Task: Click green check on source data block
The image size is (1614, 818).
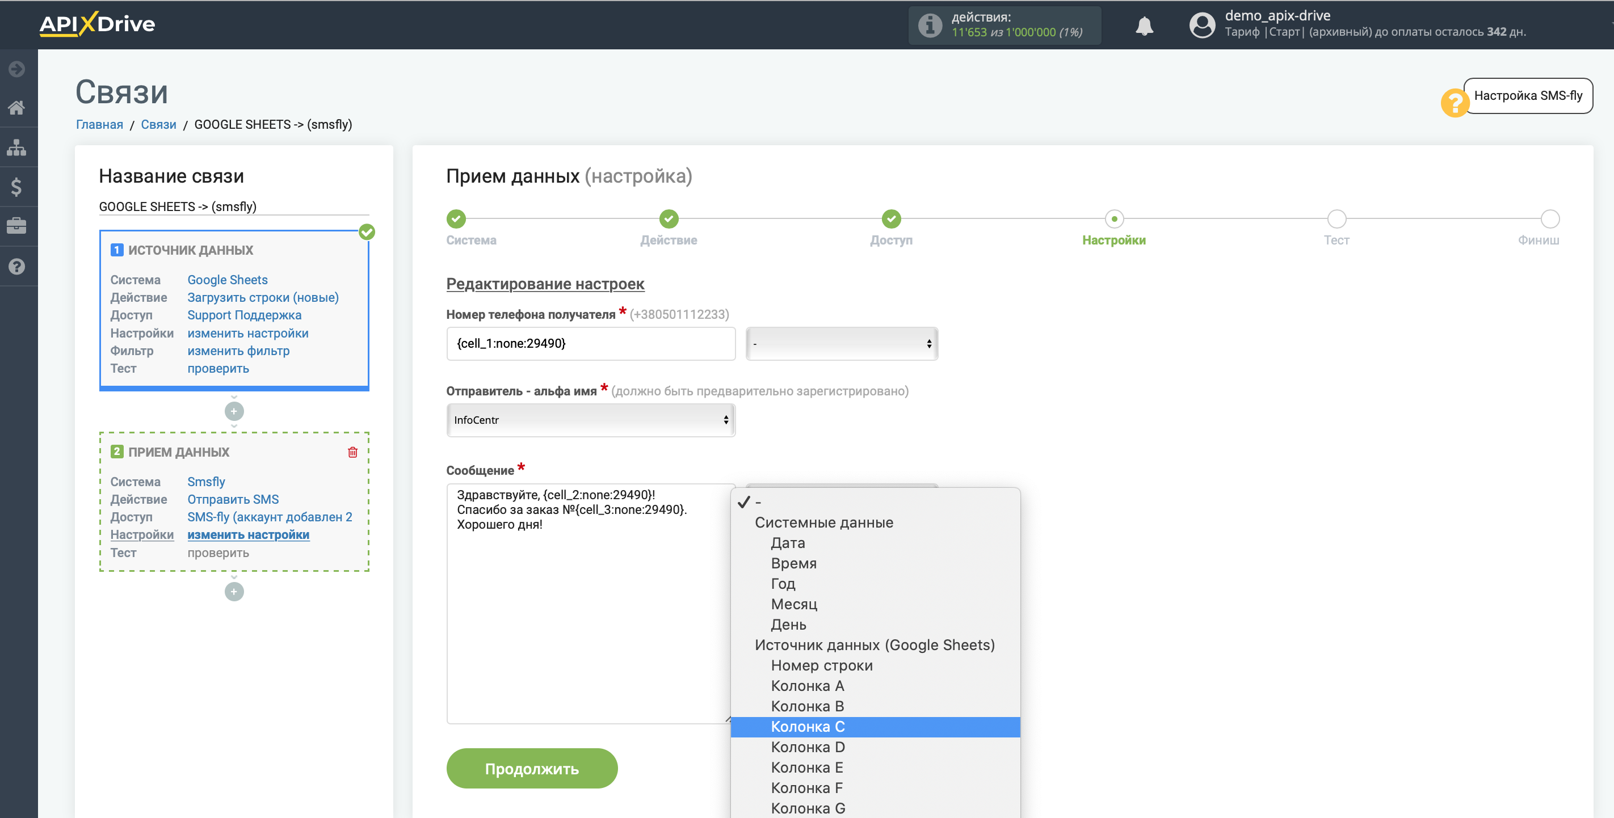Action: pyautogui.click(x=367, y=232)
